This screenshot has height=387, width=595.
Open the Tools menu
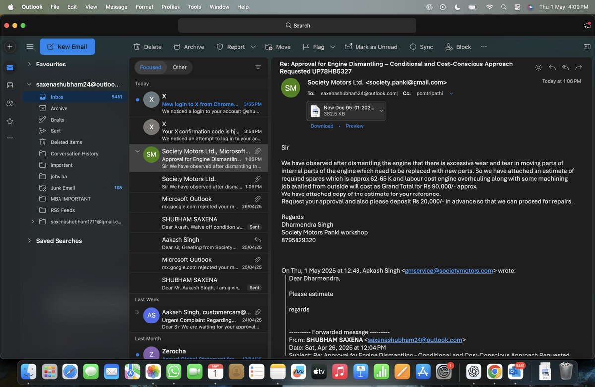click(x=195, y=7)
